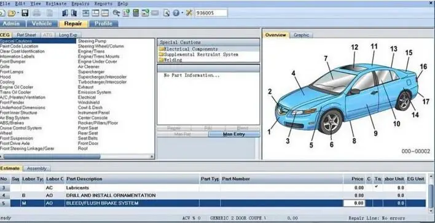Click the Man Entry button
Viewport: 435px width, 223px height.
[234, 135]
